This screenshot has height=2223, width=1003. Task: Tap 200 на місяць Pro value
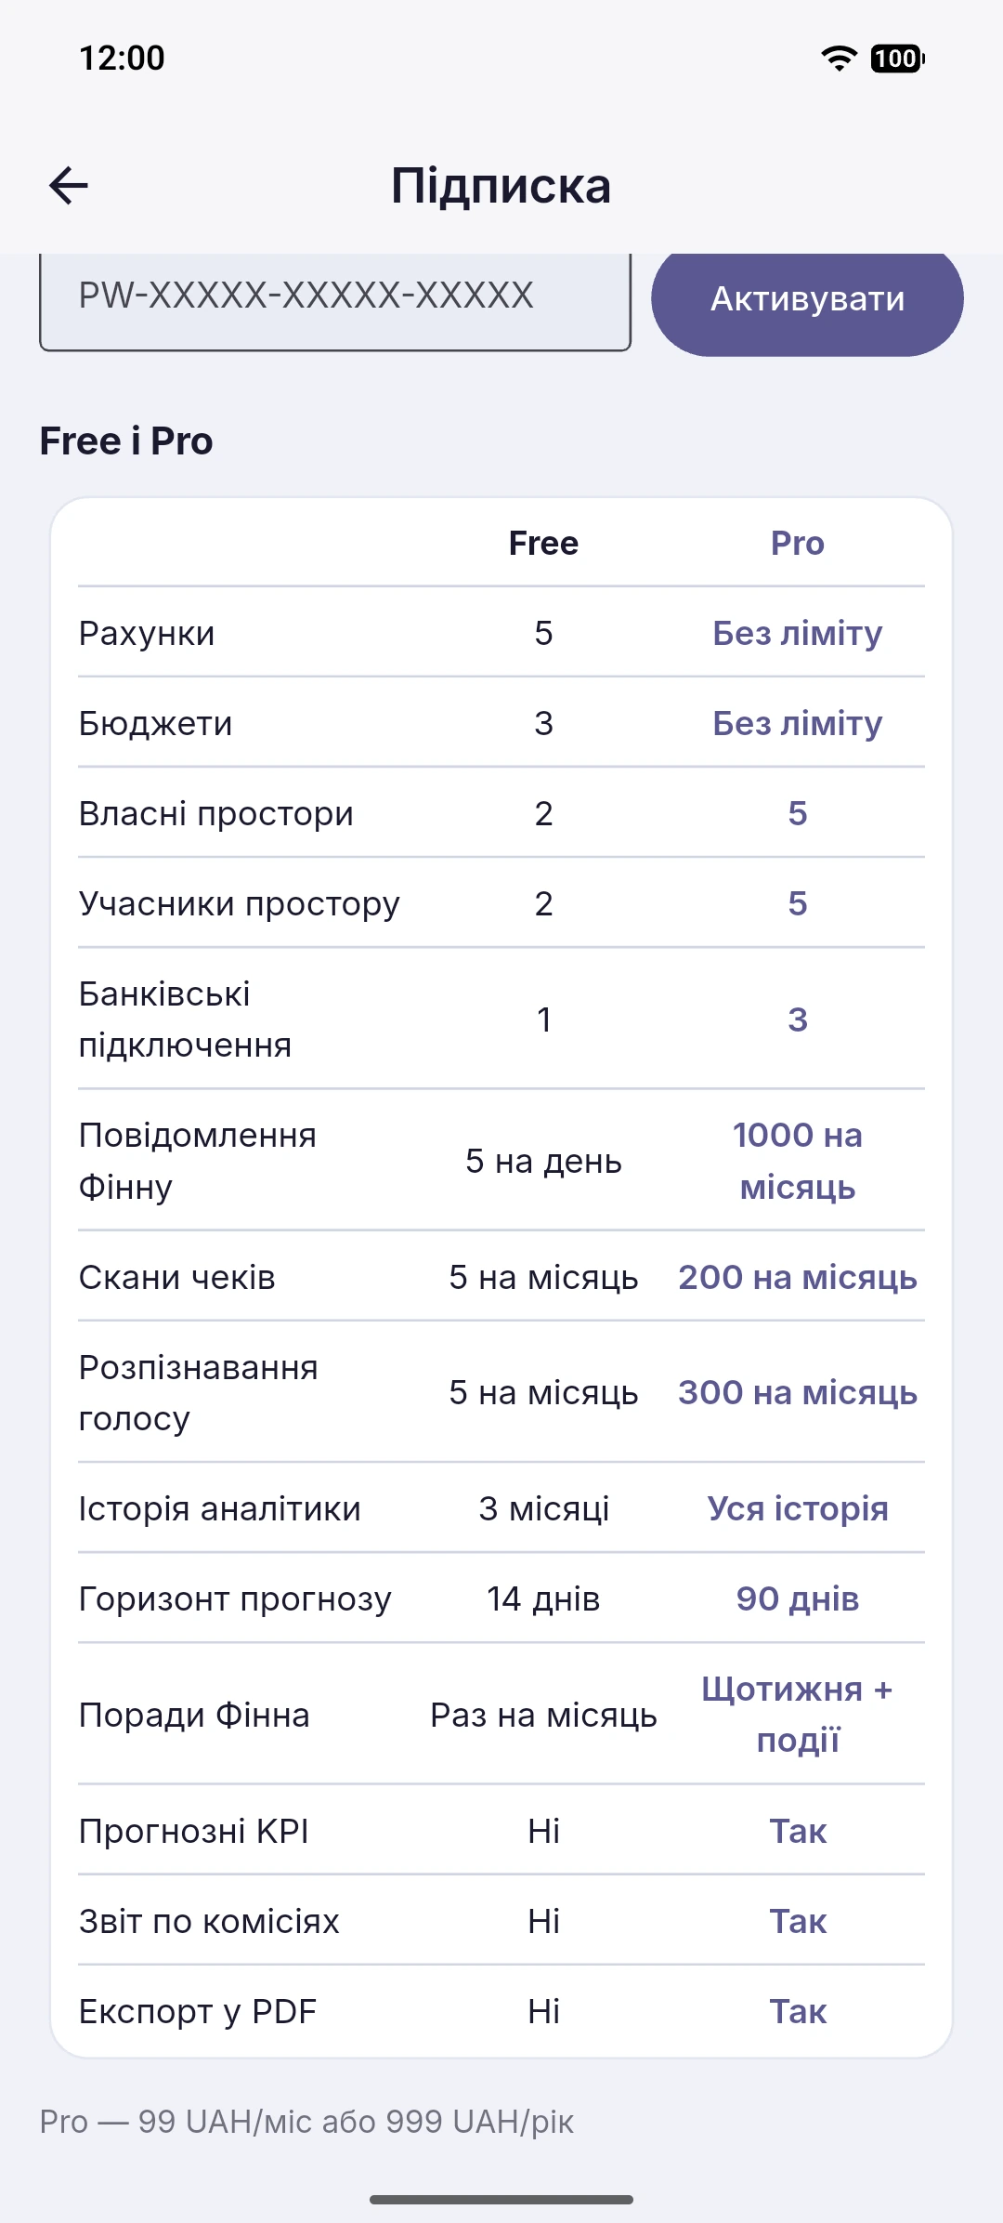[x=797, y=1278]
